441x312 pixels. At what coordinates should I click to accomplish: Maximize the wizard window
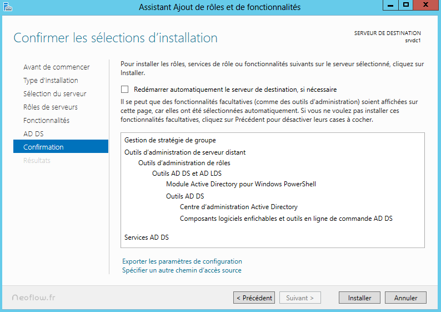[x=406, y=5]
